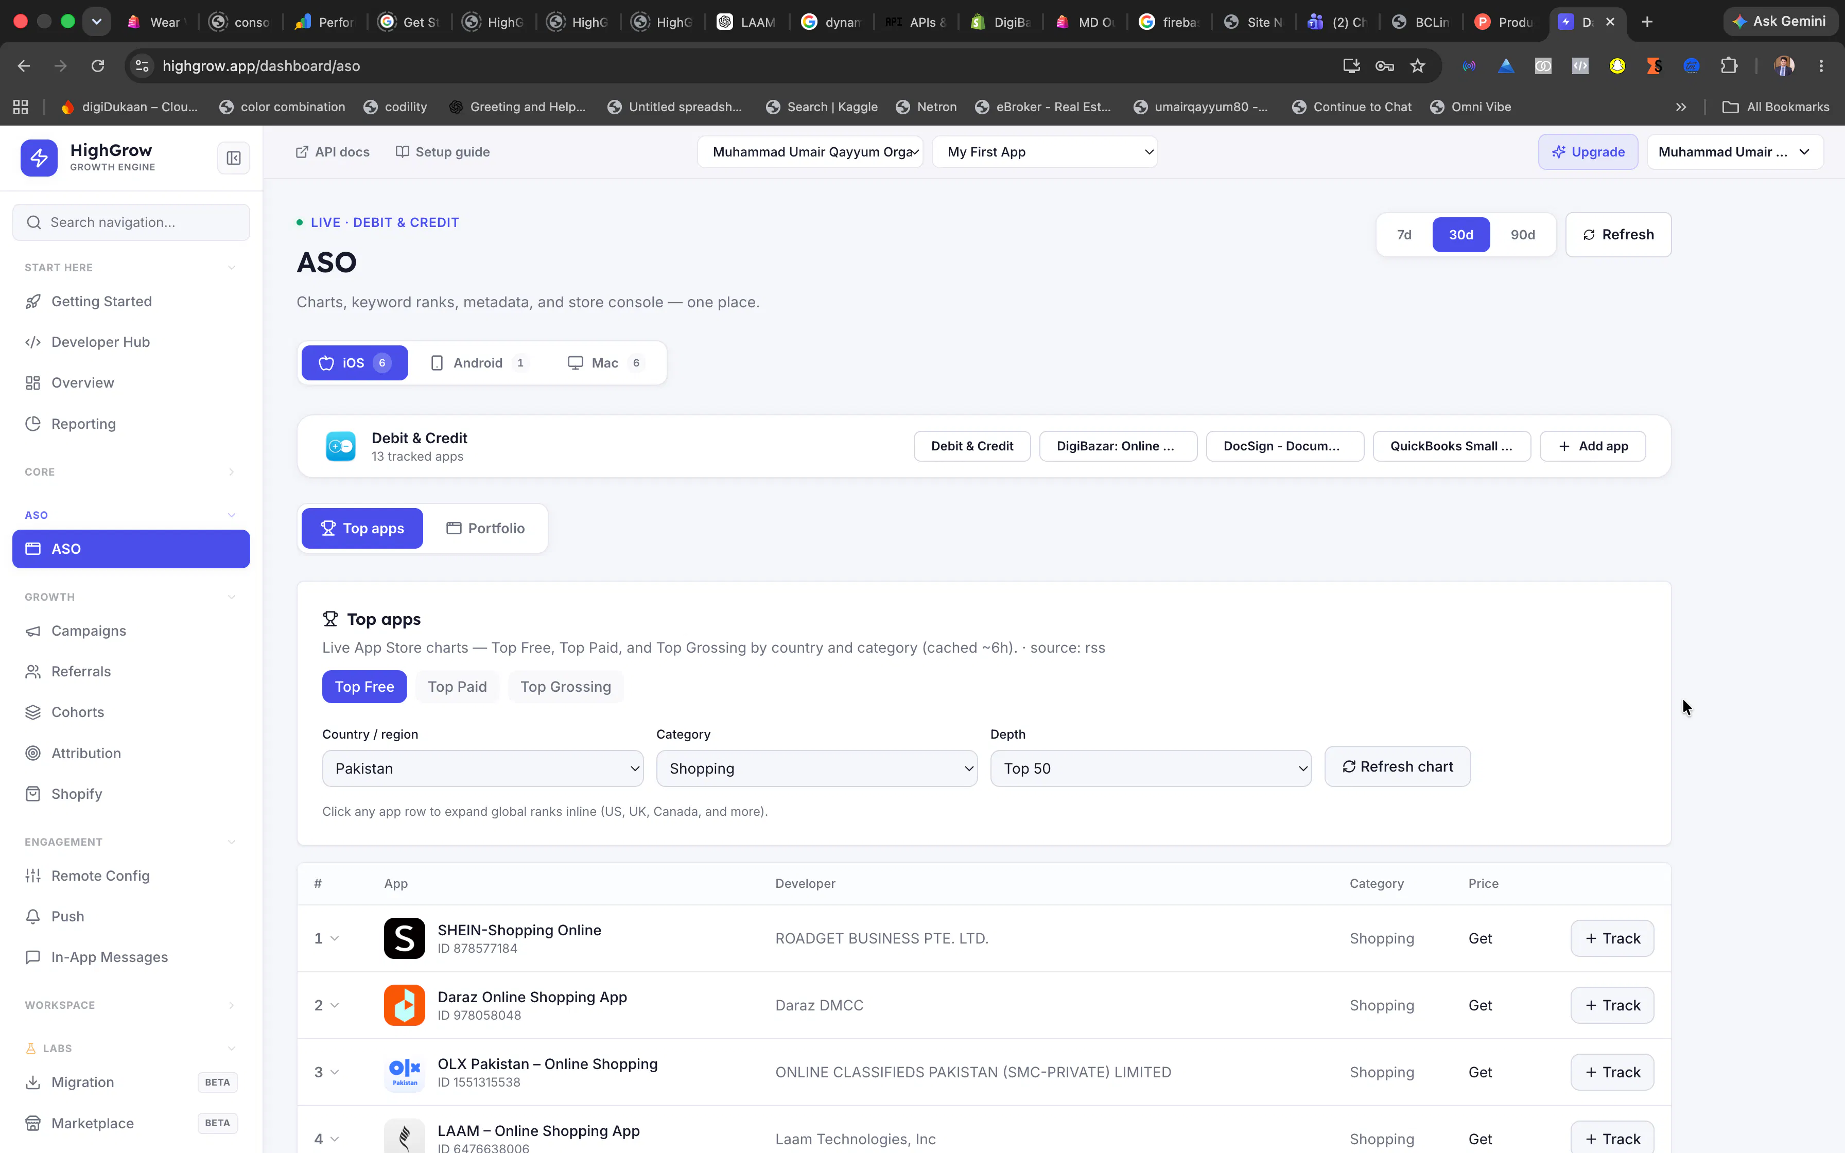The width and height of the screenshot is (1845, 1153).
Task: Click the OLX Pakistan app icon
Action: [404, 1072]
